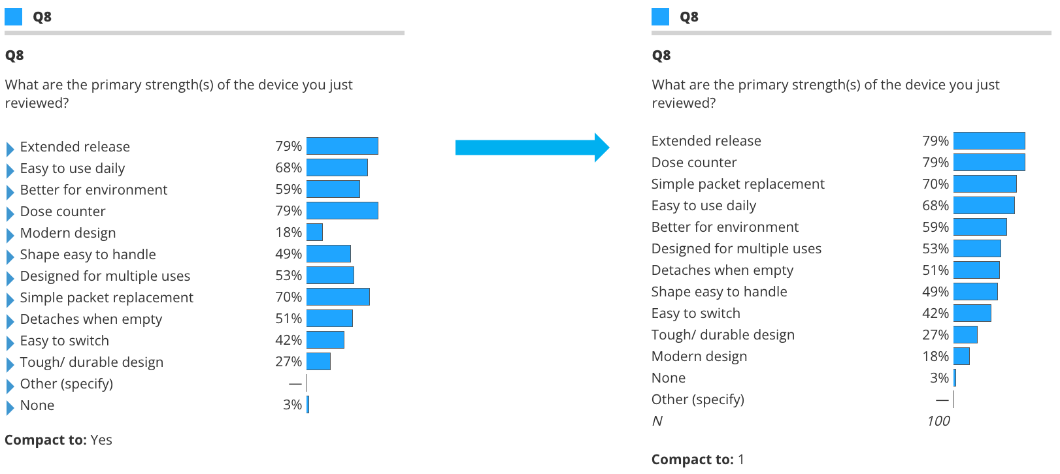Toggle the Designed for multiple uses triangle
The image size is (1060, 474).
(x=10, y=278)
